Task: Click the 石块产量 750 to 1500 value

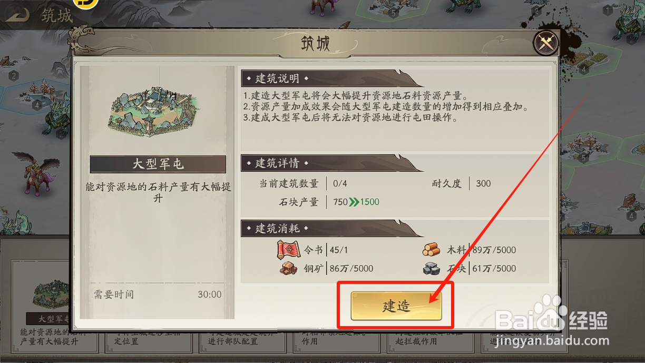Action: 356,202
